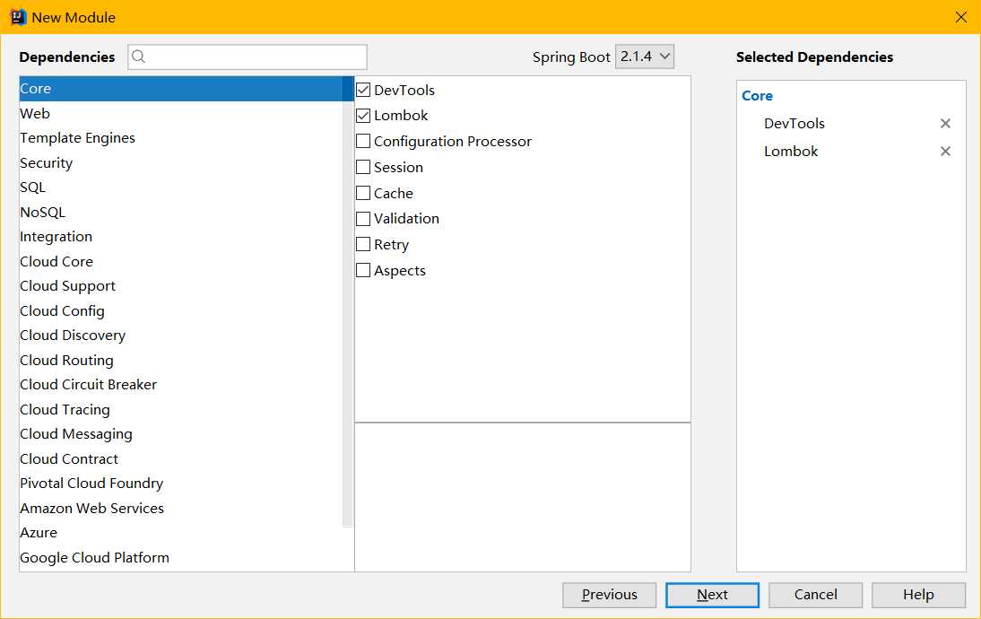Enable the Aspects dependency
The image size is (981, 619).
pyautogui.click(x=363, y=270)
